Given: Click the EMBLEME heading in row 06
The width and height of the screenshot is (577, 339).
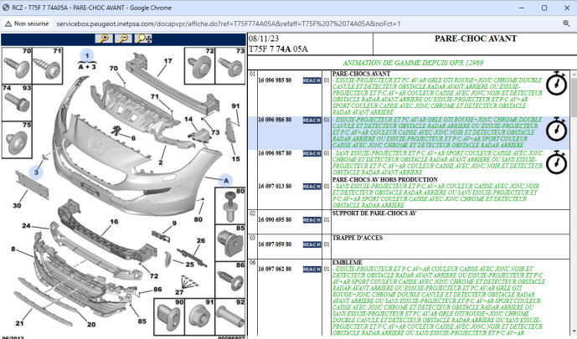Looking at the screenshot, I should pos(348,263).
